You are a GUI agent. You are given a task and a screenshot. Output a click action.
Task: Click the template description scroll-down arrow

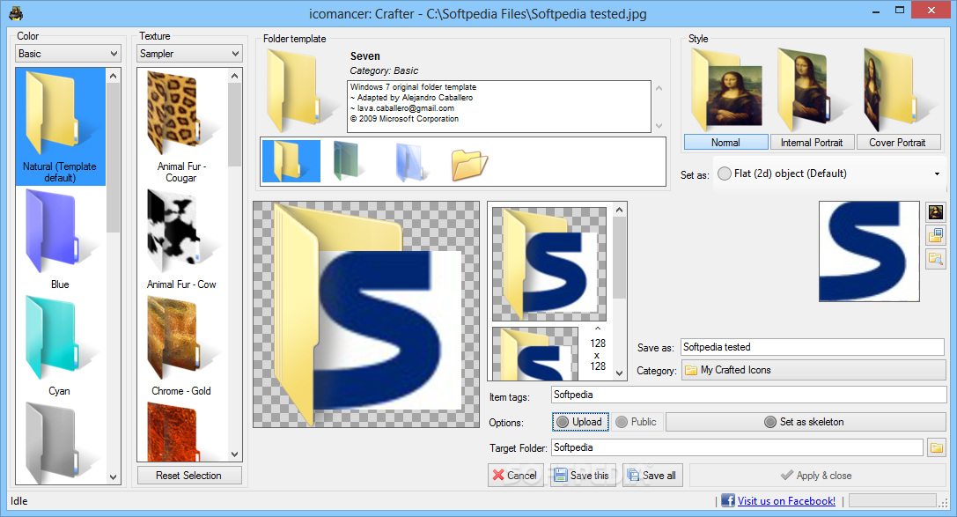point(659,126)
